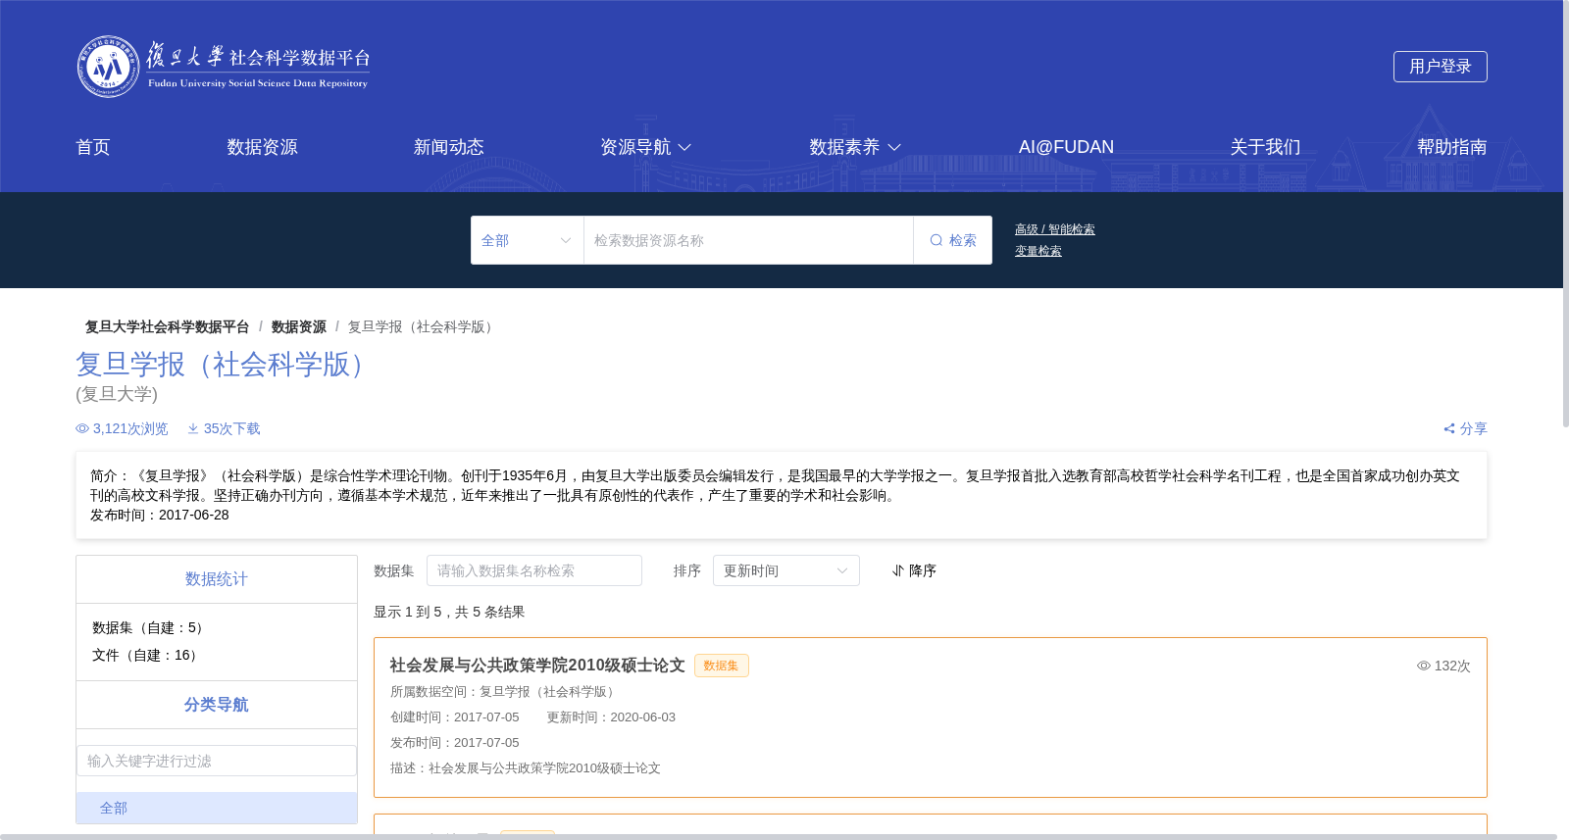Click the download icon beside 35次下载
The image size is (1569, 840).
pos(193,428)
